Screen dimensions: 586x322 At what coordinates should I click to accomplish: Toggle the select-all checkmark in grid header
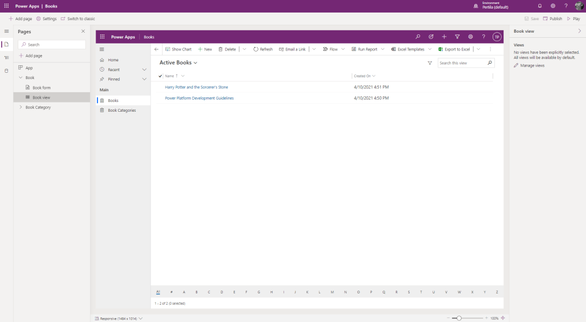coord(160,76)
